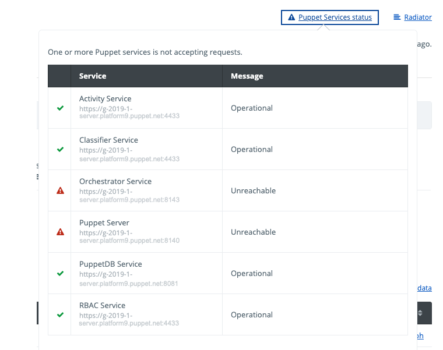Click the green check for PuppetDB Service

(x=60, y=274)
